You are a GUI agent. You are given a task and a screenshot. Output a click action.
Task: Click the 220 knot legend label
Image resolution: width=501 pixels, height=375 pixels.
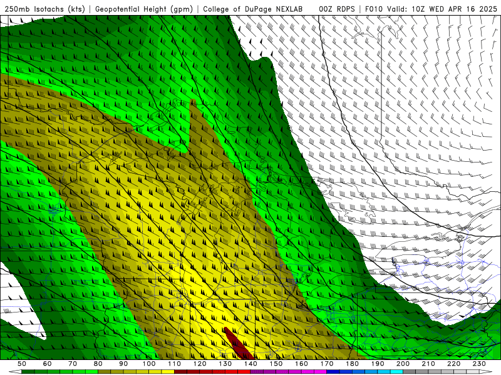coord(454,364)
